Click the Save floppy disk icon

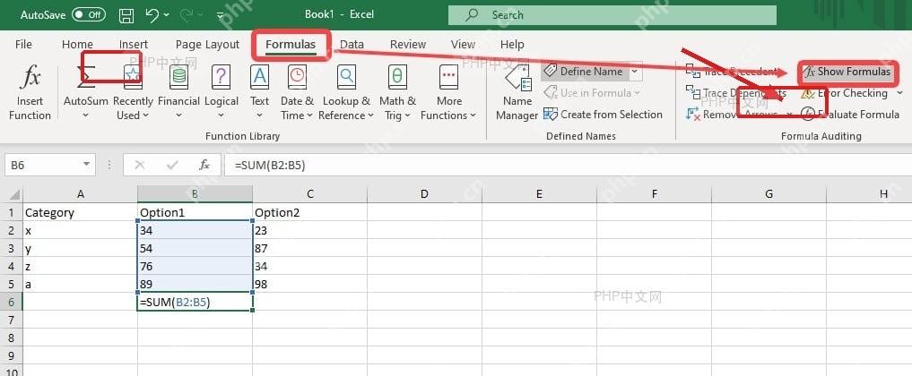(126, 15)
